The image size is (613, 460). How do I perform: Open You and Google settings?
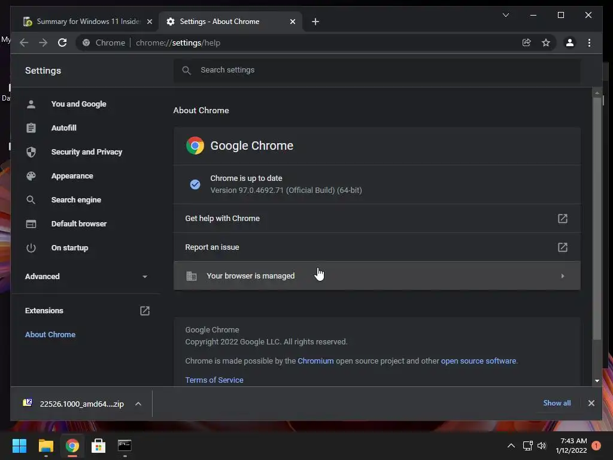point(78,104)
